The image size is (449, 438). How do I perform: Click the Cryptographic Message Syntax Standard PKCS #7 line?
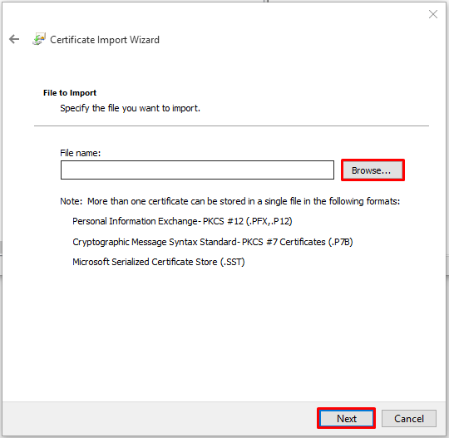point(213,242)
